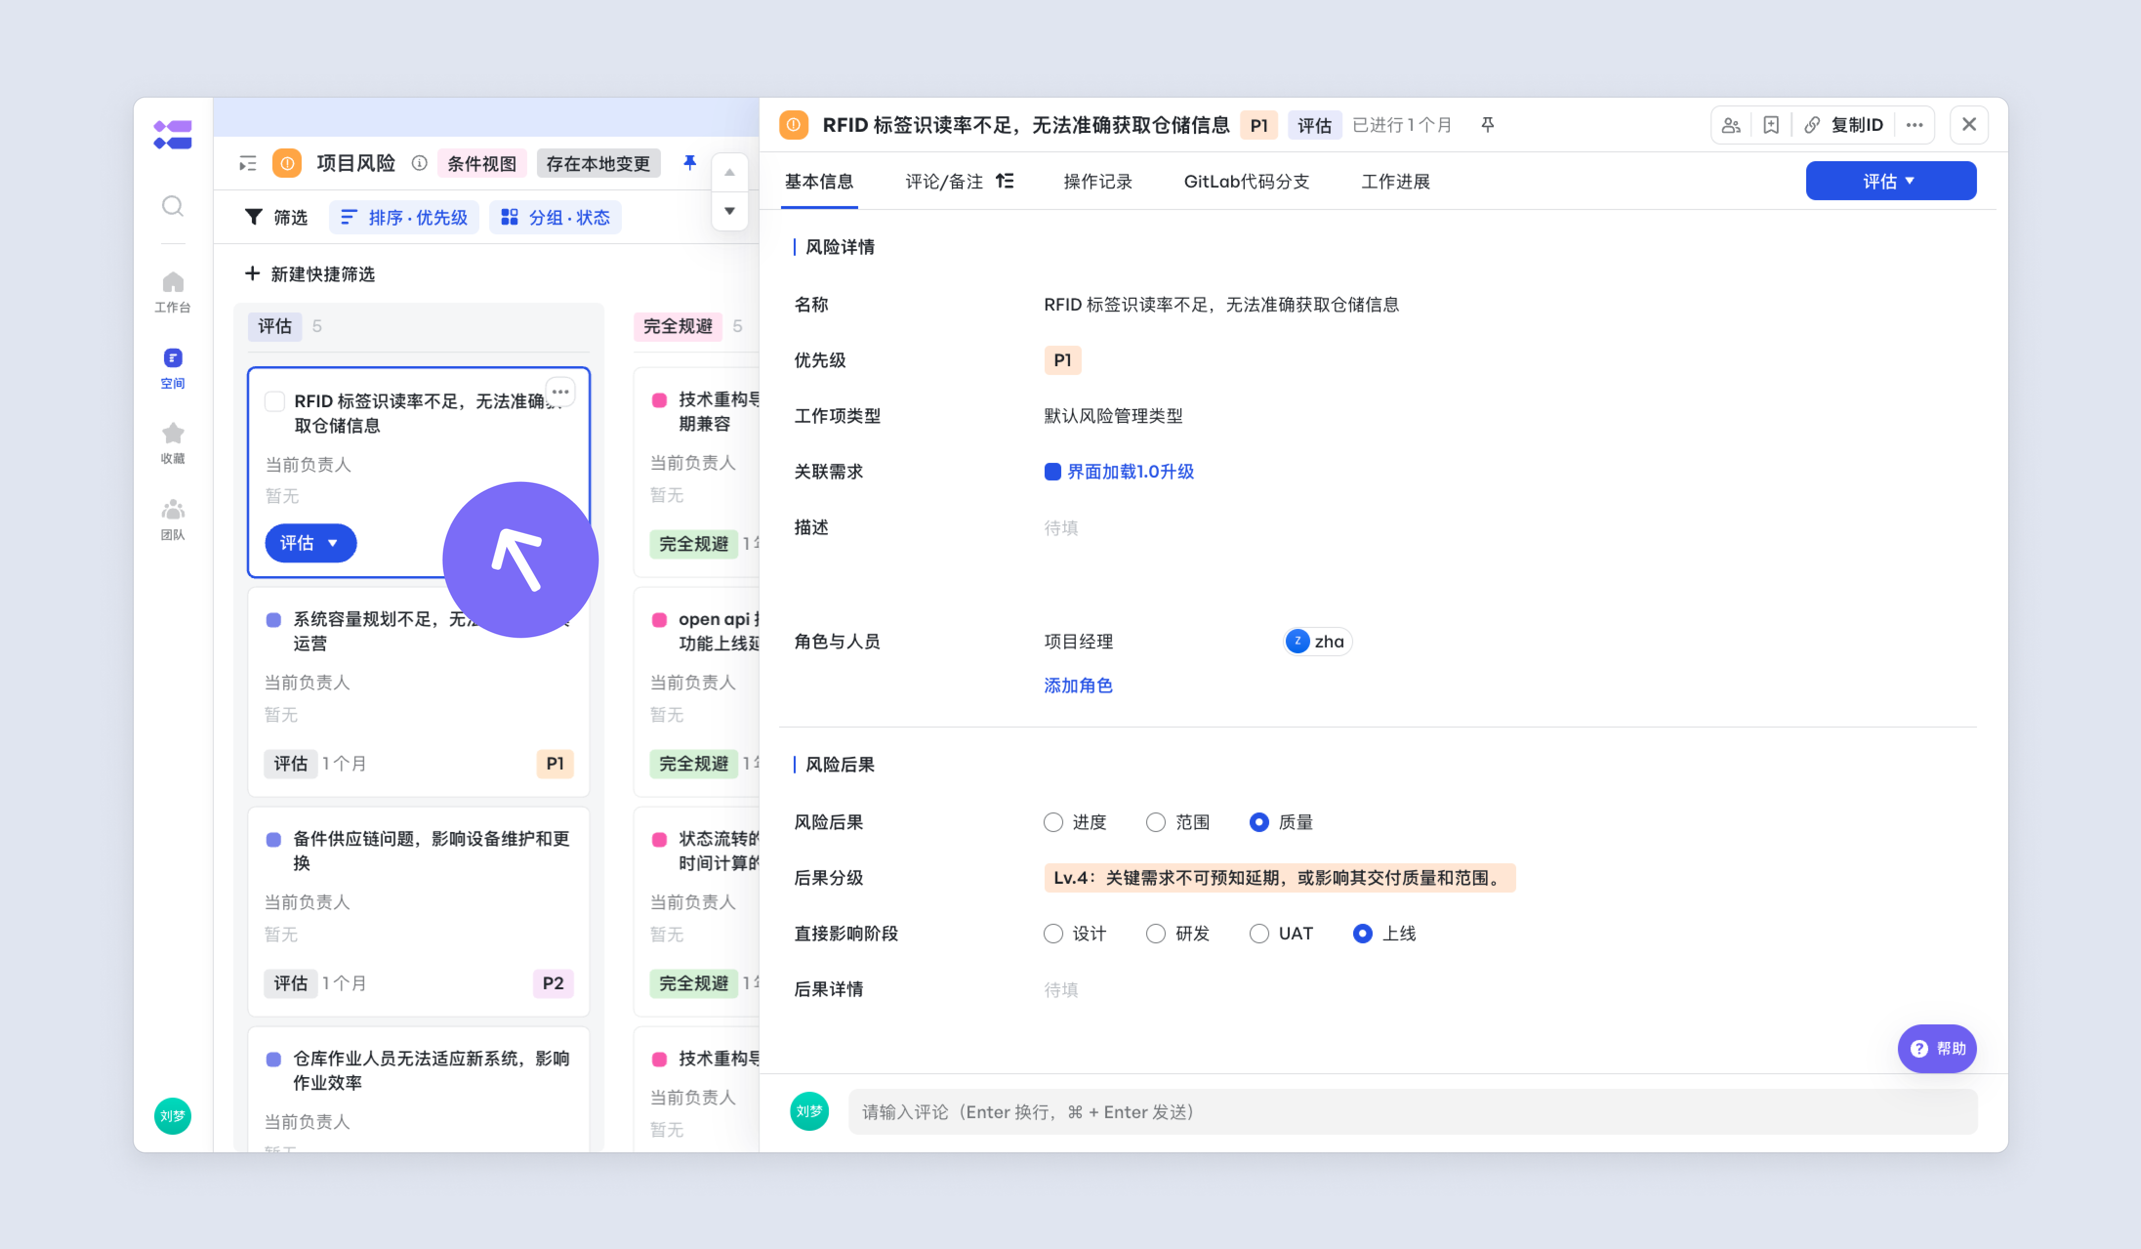Click the orange risk icon in detail title
The width and height of the screenshot is (2141, 1249).
[x=793, y=125]
